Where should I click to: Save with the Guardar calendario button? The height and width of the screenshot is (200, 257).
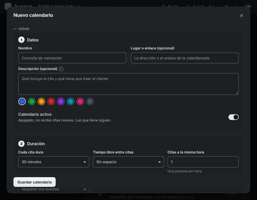coord(35,182)
